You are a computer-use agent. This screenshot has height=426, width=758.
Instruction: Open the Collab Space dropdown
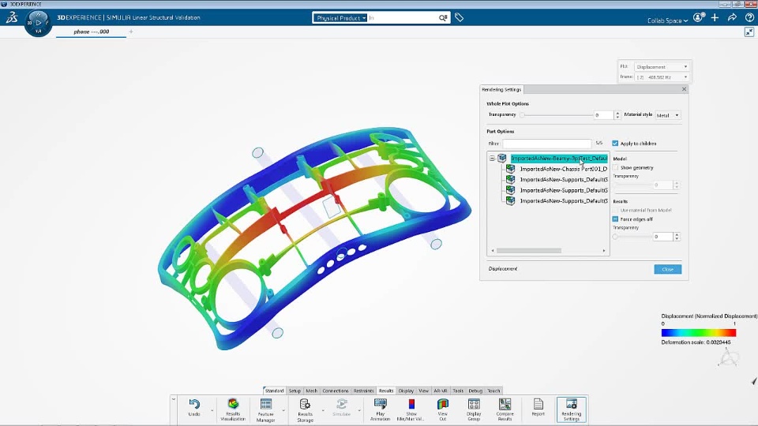(668, 21)
